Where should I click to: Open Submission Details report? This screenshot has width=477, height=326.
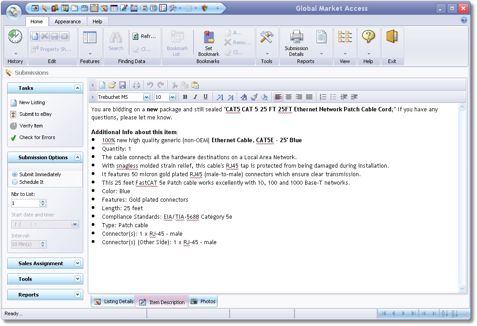pyautogui.click(x=296, y=43)
